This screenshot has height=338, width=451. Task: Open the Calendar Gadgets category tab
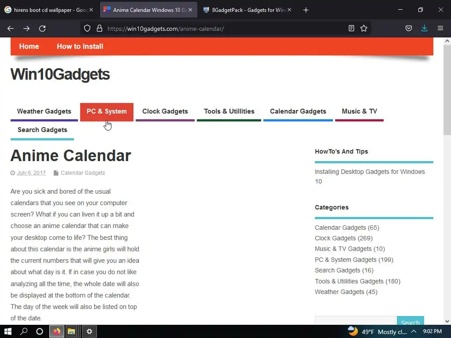(x=298, y=111)
